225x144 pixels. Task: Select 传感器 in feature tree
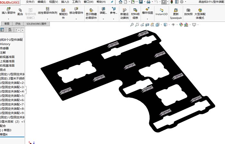pyautogui.click(x=4, y=48)
